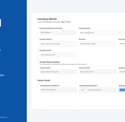Screen dimensions: 125x122
Task: Click the AD- prefix box
Action: [x=83, y=90]
